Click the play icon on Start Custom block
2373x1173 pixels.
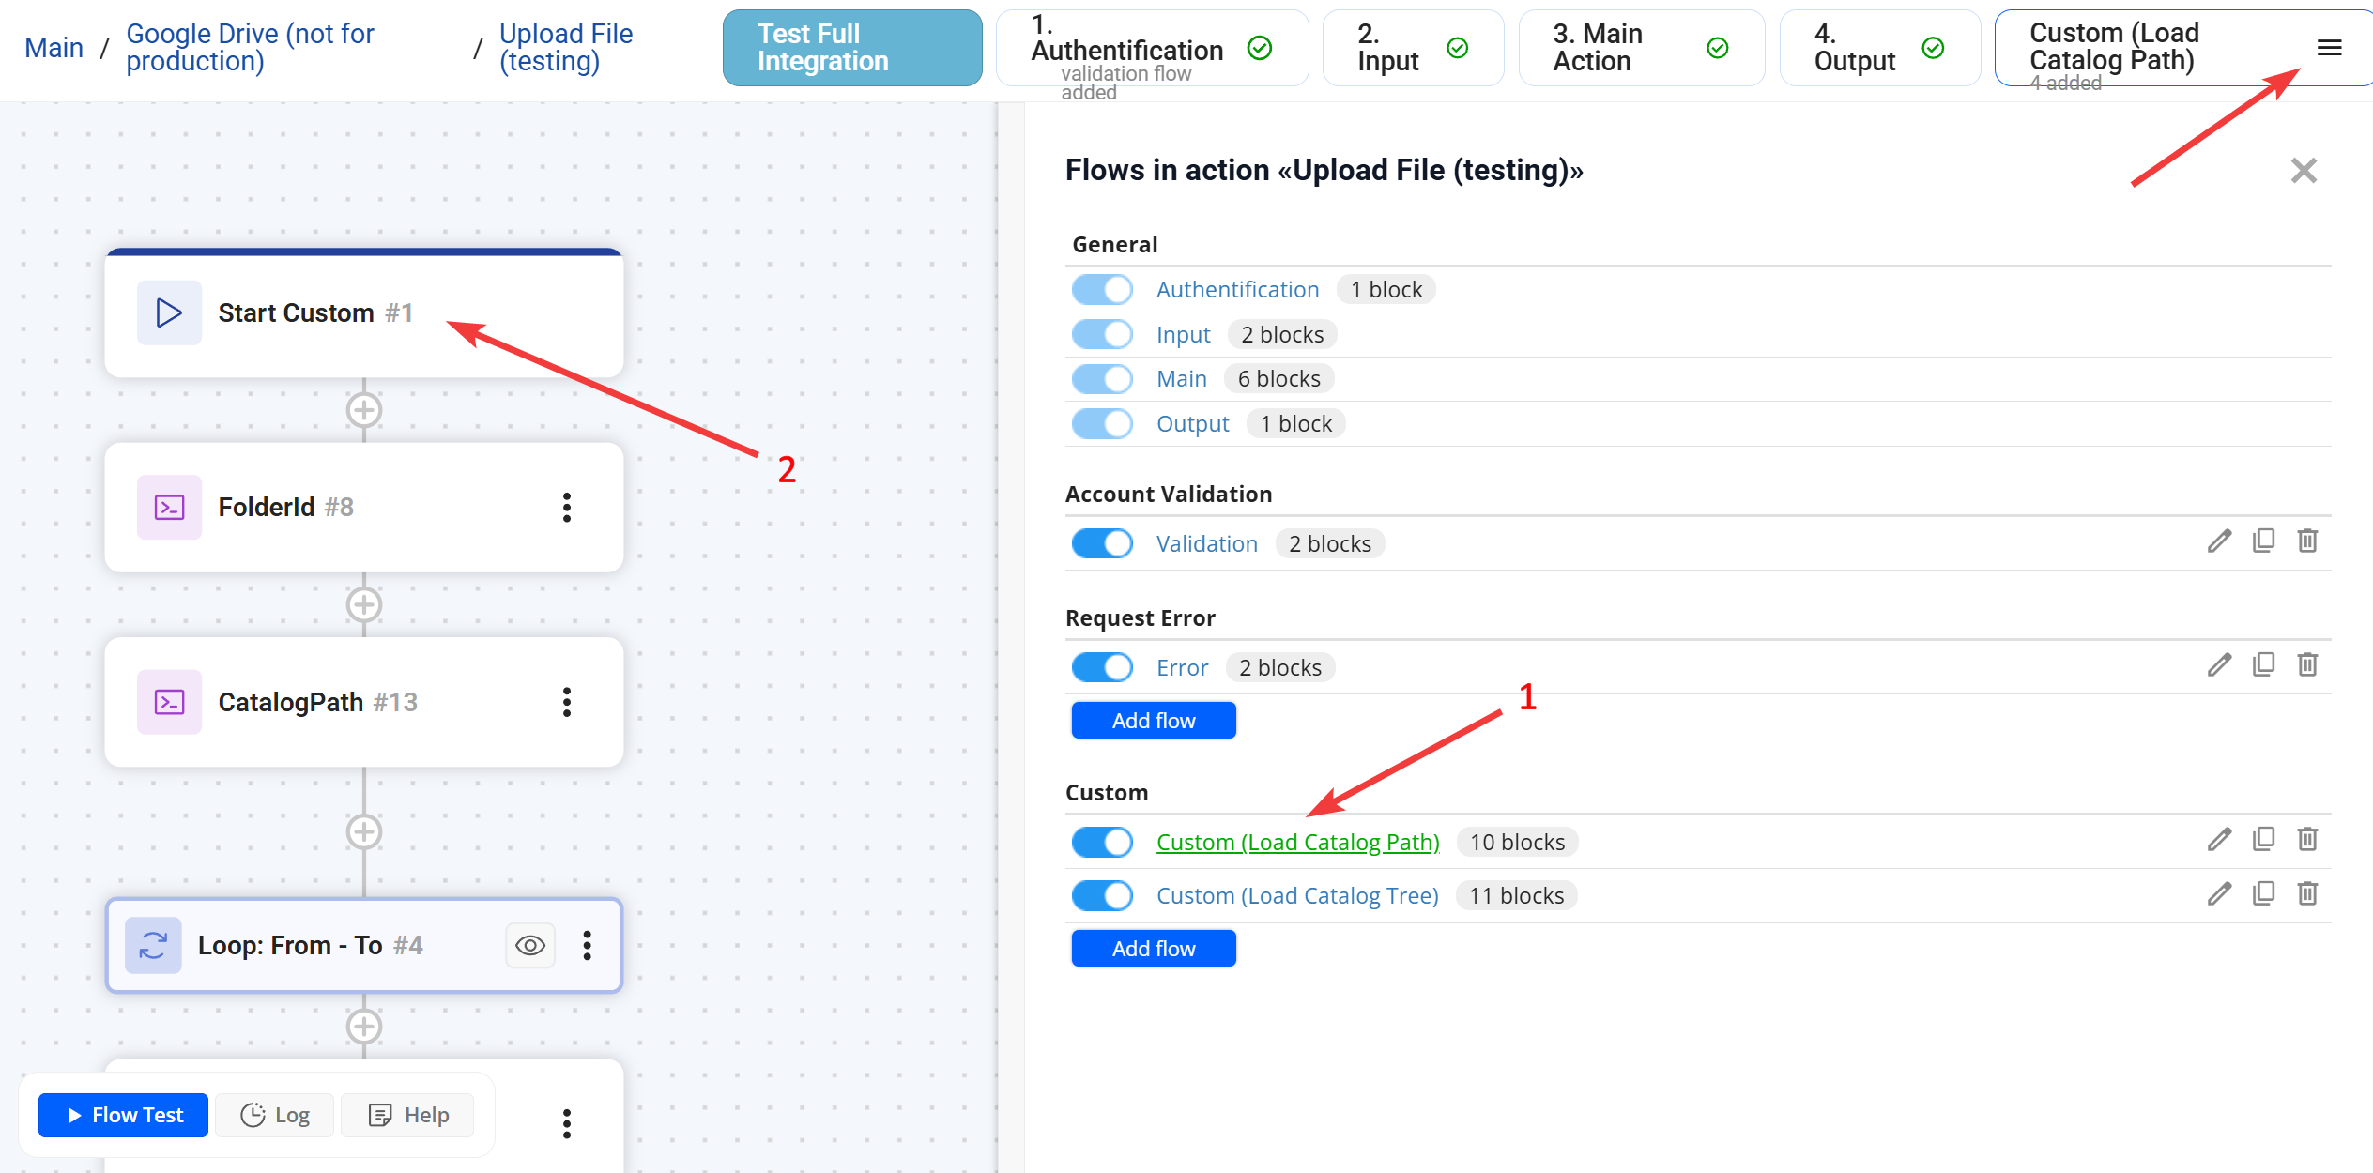point(168,312)
